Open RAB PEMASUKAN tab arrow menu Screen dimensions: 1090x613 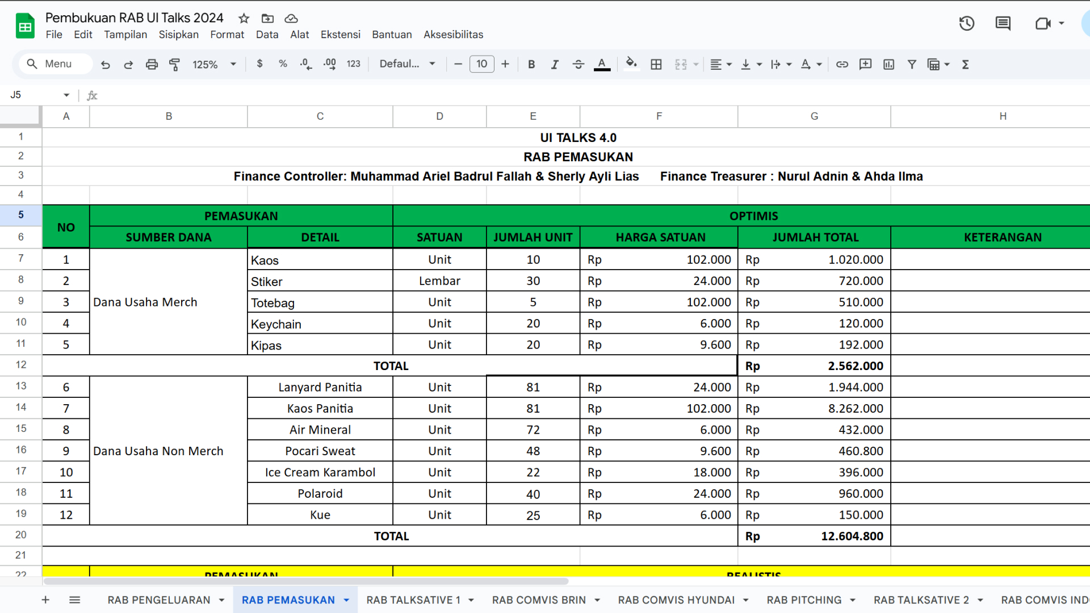point(346,600)
